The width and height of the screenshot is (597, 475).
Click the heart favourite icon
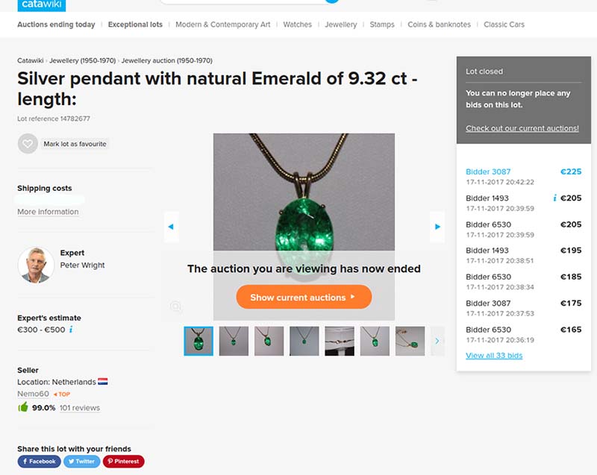tap(28, 144)
